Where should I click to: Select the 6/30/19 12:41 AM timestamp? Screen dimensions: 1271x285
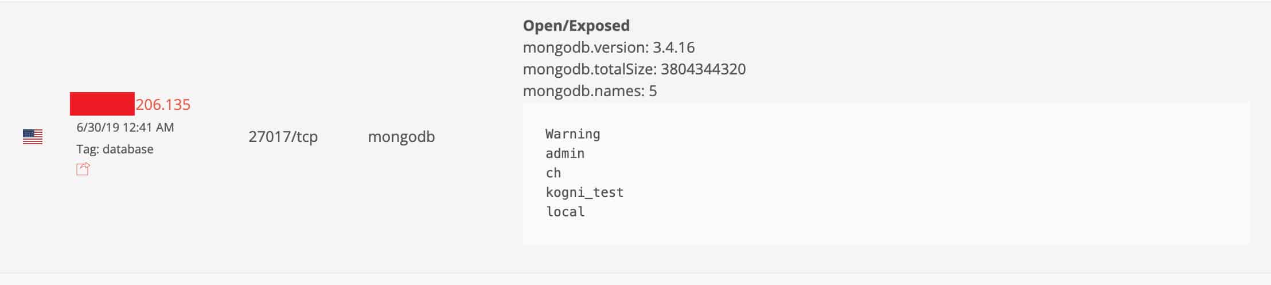125,128
